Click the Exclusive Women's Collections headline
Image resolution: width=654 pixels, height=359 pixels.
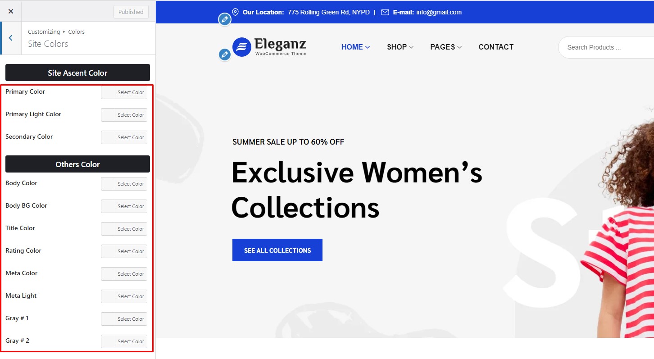pos(357,190)
